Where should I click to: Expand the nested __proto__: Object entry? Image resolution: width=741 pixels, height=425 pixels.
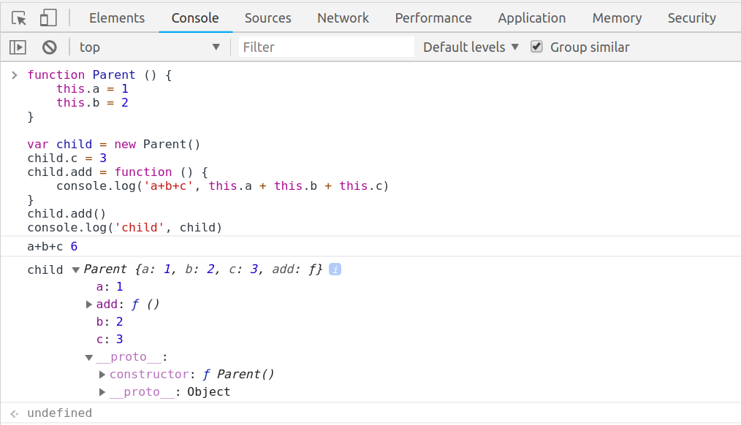click(x=102, y=392)
